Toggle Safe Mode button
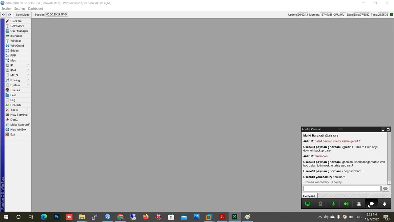 pyautogui.click(x=22, y=14)
